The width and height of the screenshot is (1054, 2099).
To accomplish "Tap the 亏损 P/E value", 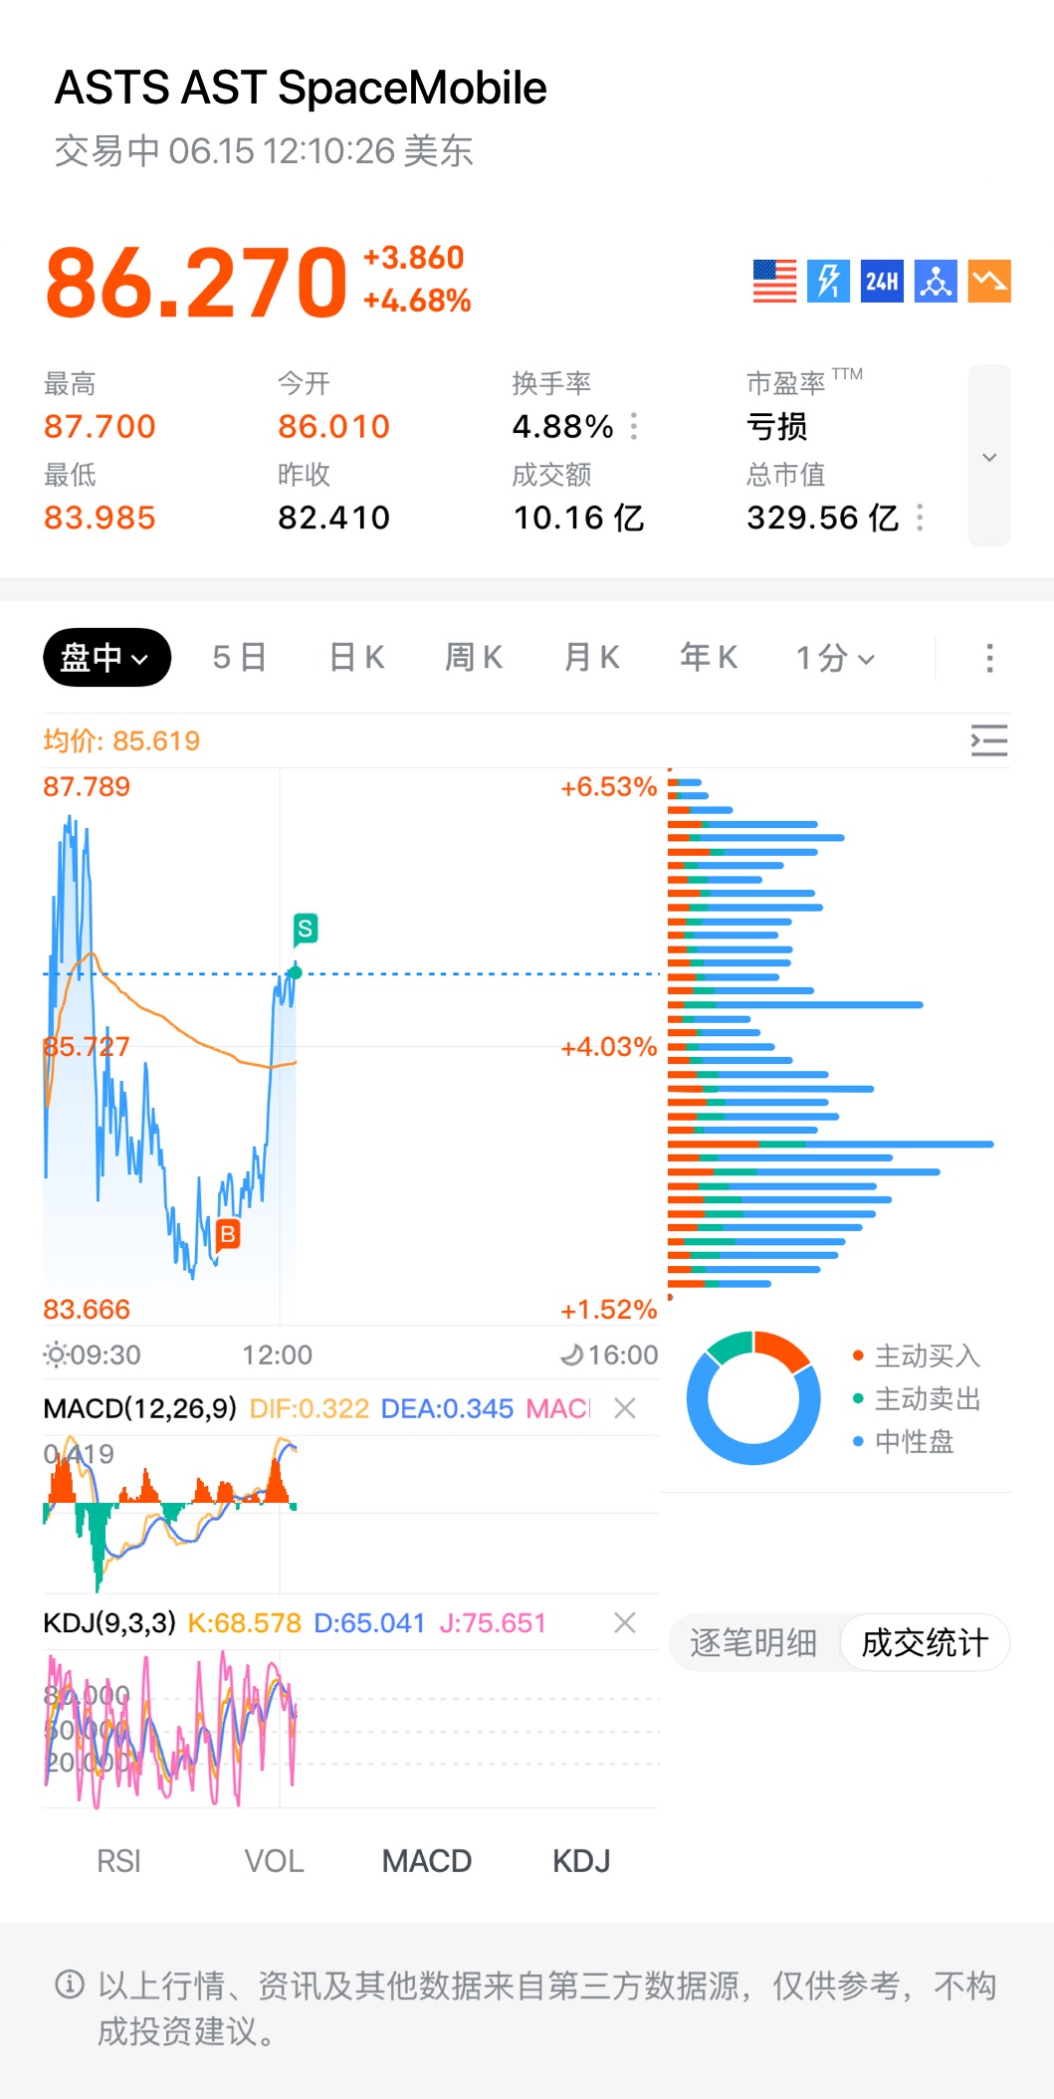I will point(777,427).
